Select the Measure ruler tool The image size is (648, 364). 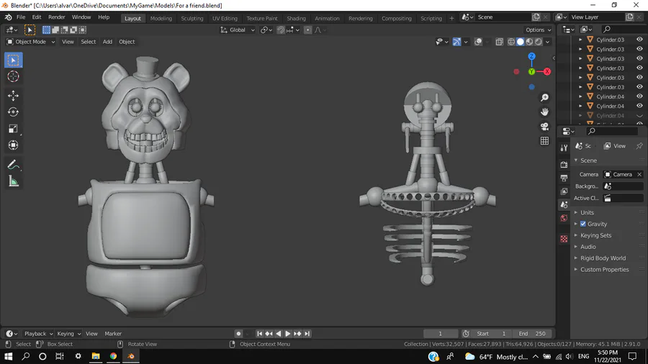13,181
